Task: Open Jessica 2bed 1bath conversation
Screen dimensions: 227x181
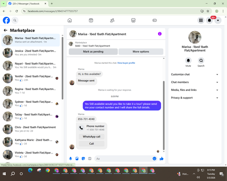Action: pyautogui.click(x=30, y=53)
